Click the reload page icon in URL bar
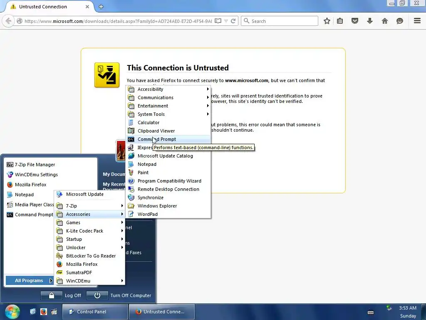 [x=233, y=21]
